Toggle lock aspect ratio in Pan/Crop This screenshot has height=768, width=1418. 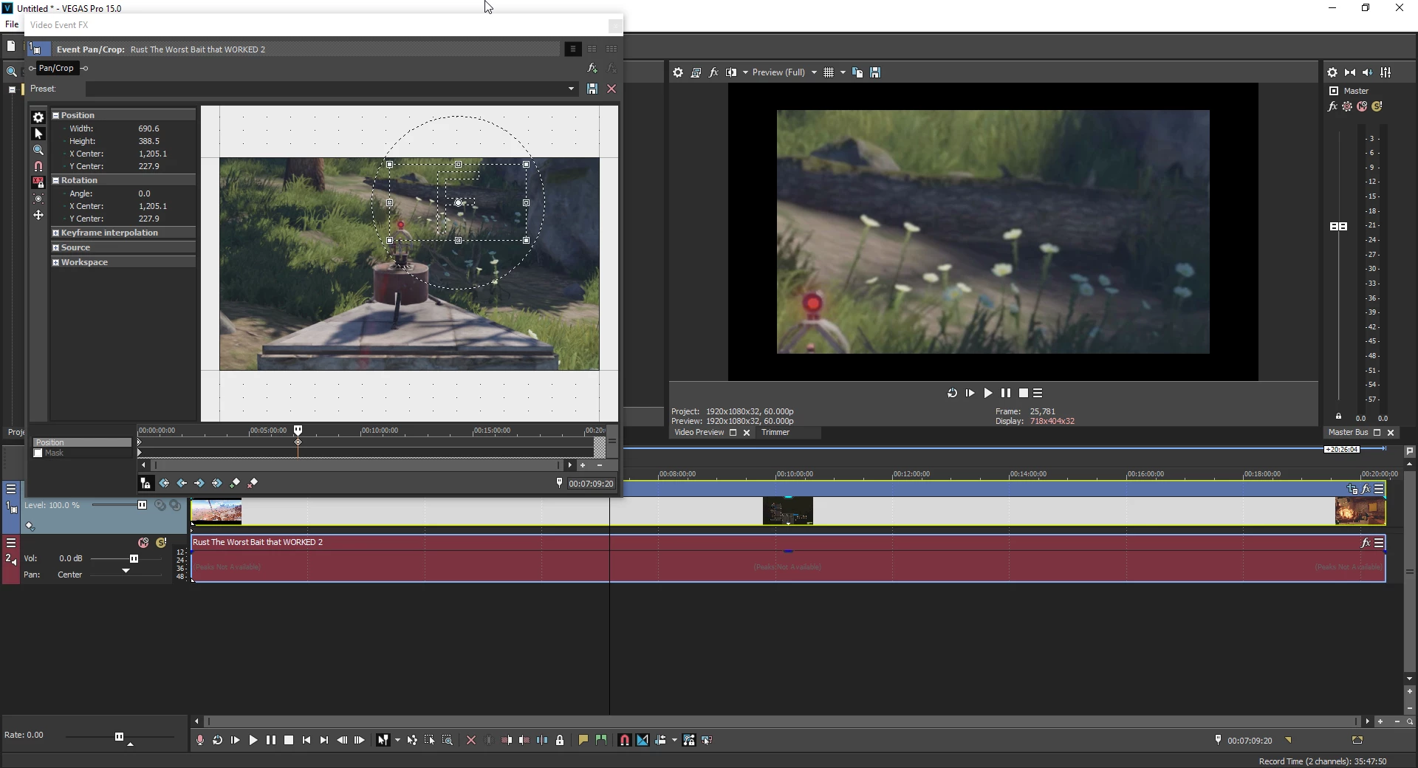[x=38, y=182]
